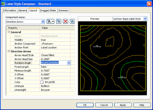Screen dimensions: 153x110
Task: Open the Component name dropdown
Action: 43,22
